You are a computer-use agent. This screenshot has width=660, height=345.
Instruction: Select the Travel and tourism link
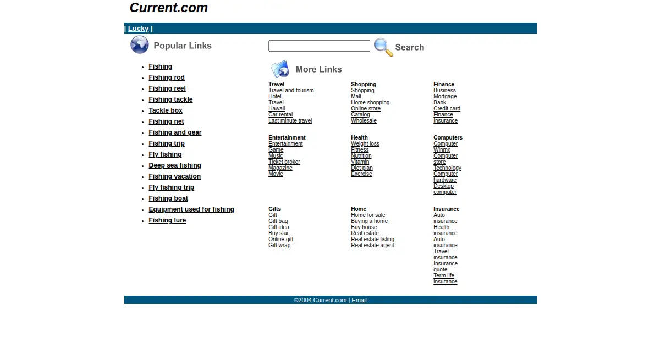click(x=291, y=91)
